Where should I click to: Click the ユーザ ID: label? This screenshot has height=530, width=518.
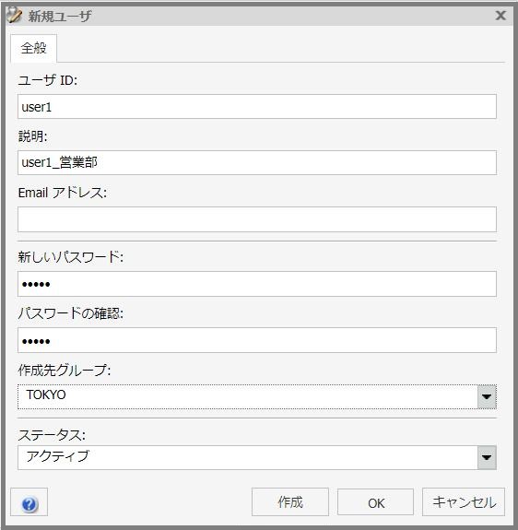point(48,80)
